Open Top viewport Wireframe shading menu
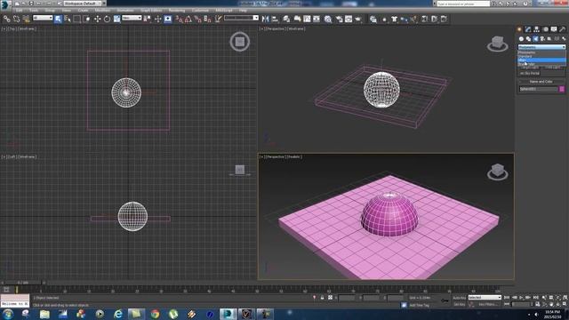Image resolution: width=569 pixels, height=320 pixels. point(28,28)
